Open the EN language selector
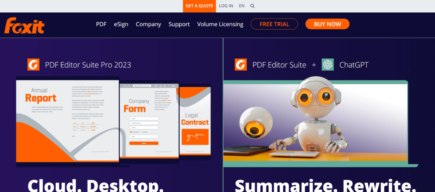This screenshot has width=435, height=192. coord(241,6)
